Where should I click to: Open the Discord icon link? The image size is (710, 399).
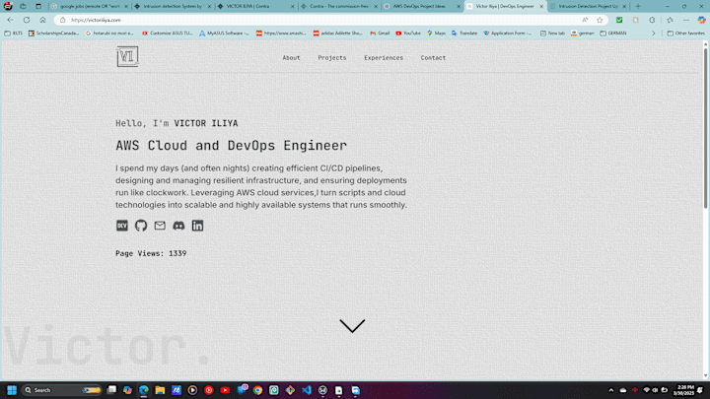[x=178, y=226]
